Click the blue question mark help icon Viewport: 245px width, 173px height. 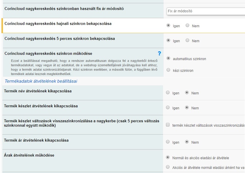point(159,53)
